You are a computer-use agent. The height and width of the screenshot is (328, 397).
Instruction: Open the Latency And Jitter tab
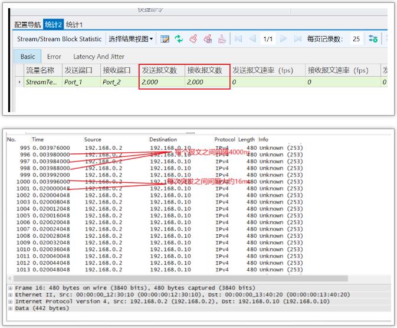[x=99, y=57]
